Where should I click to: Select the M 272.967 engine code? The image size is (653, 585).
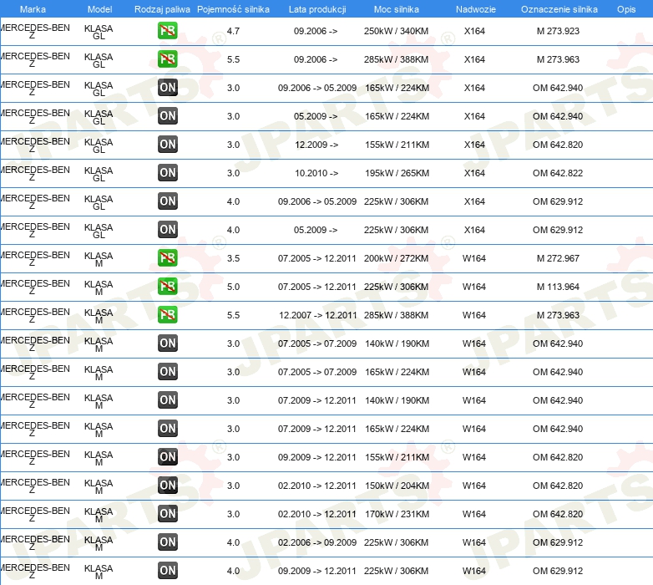pyautogui.click(x=558, y=258)
